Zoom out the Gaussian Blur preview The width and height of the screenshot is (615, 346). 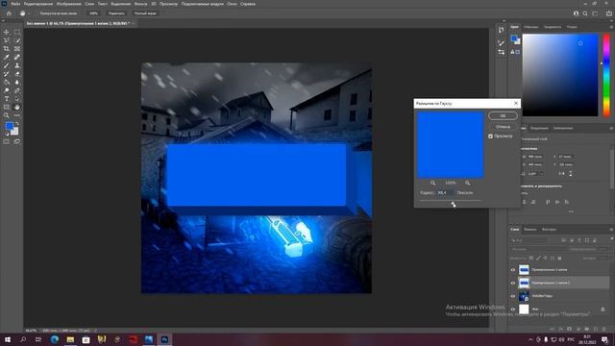[432, 183]
